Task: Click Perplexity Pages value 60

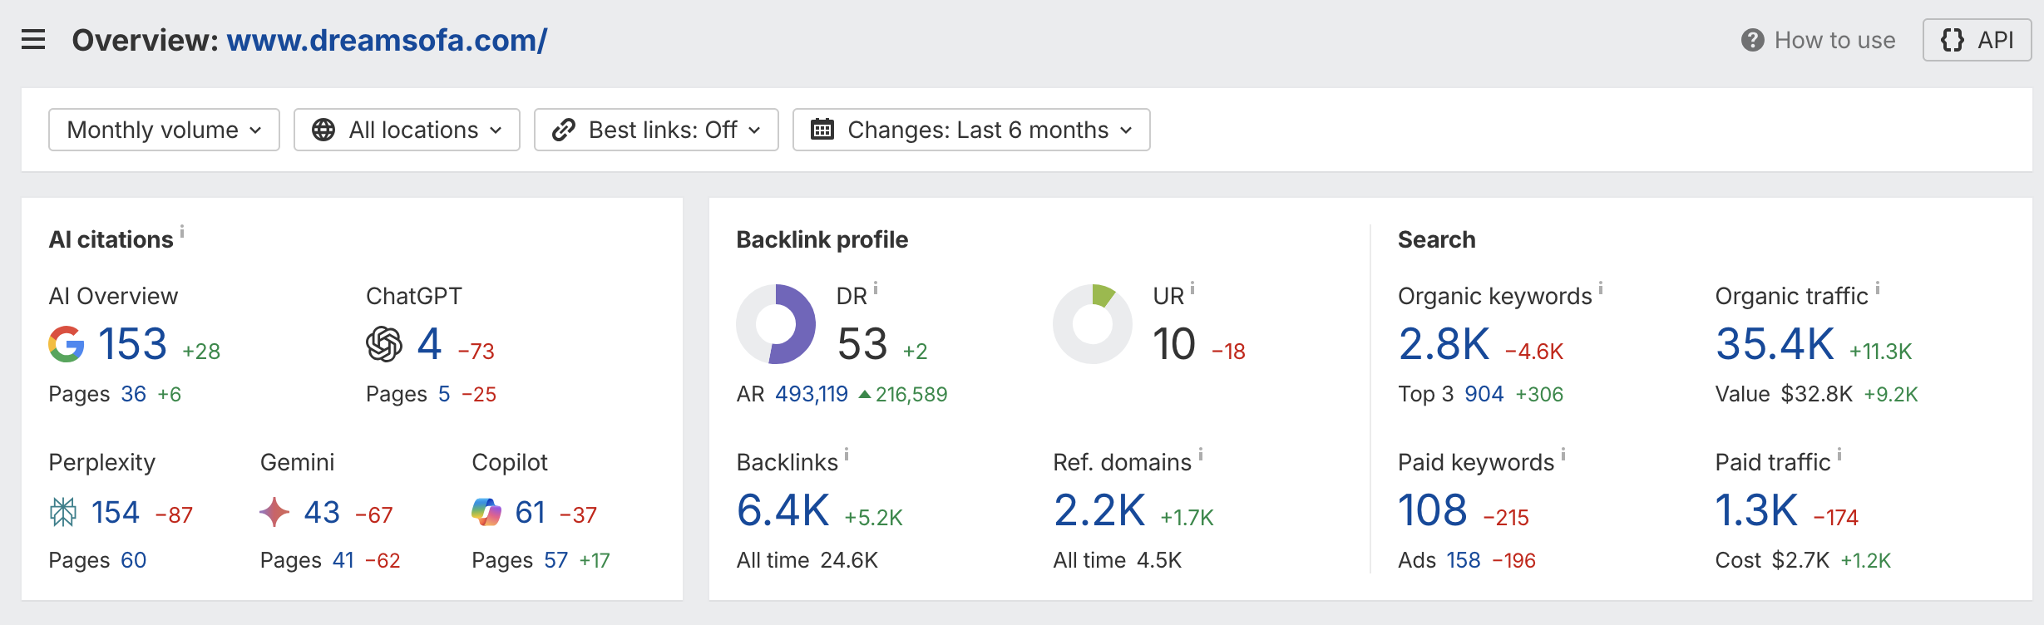Action: pyautogui.click(x=134, y=560)
